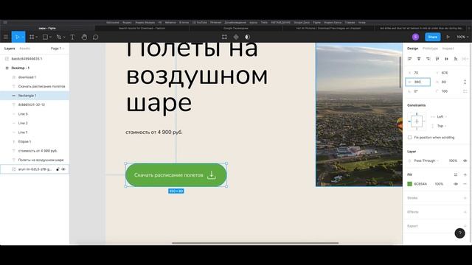Click Align vertical centers icon
Screen dimensions: 472x265
446,59
